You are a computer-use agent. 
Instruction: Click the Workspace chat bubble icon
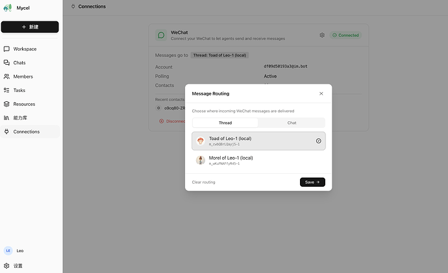6,49
